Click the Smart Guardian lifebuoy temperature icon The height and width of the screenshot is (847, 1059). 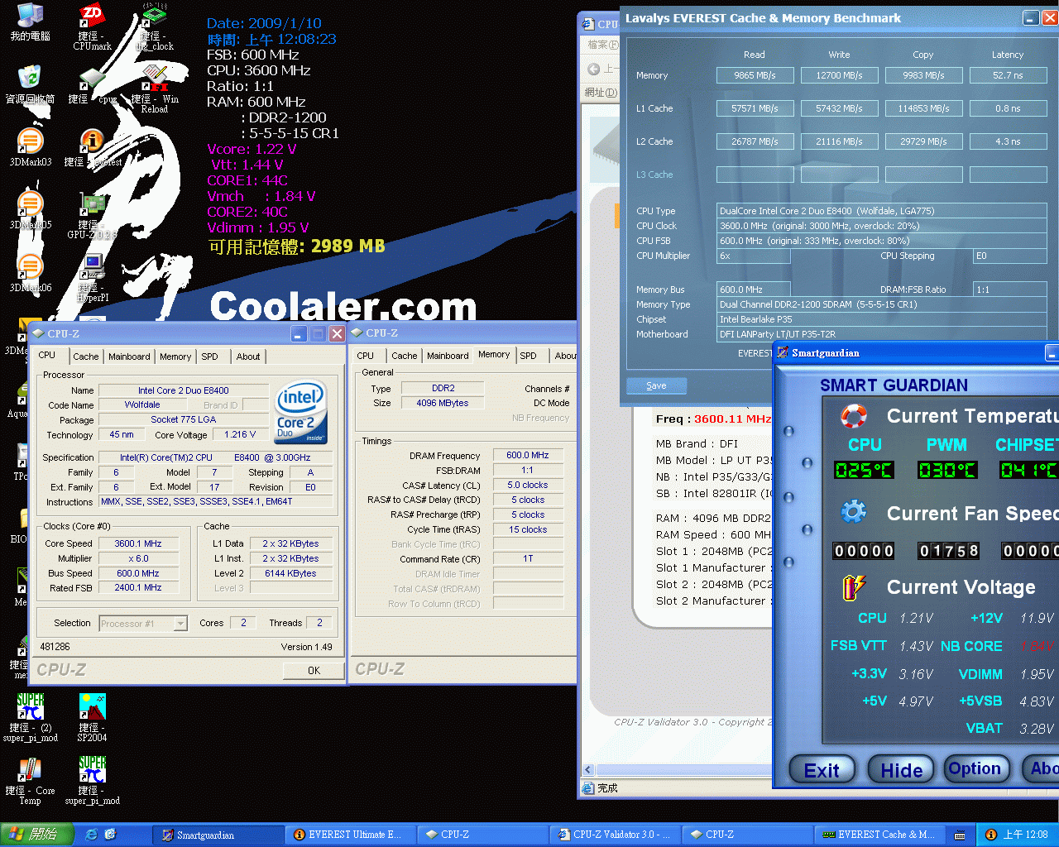pyautogui.click(x=854, y=415)
